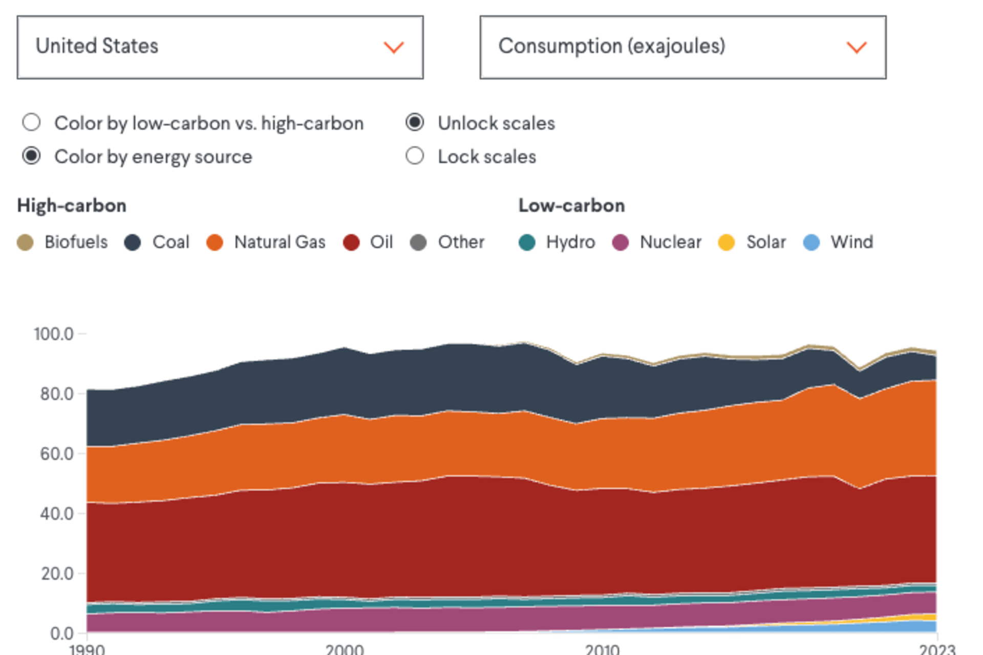Click the Nuclear legend dot

tap(621, 242)
